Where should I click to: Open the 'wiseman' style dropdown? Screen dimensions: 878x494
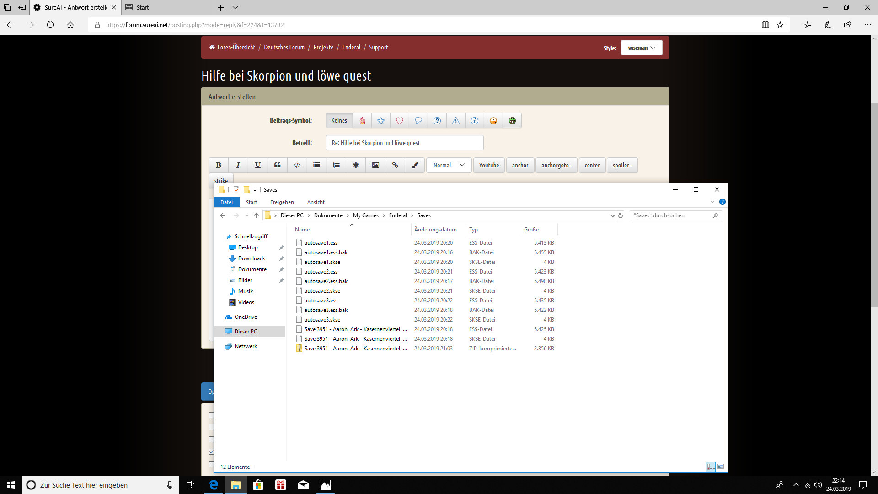(x=641, y=47)
